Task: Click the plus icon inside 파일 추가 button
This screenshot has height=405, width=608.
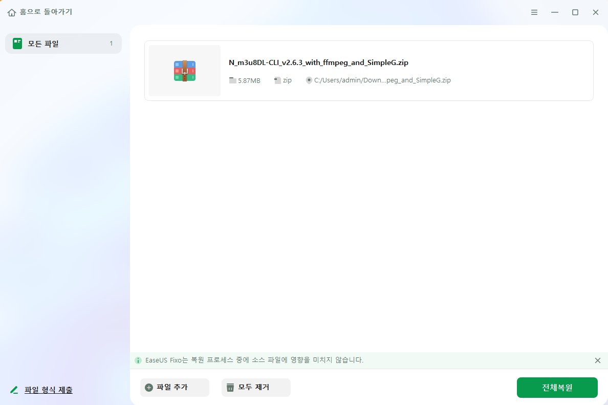Action: (148, 388)
